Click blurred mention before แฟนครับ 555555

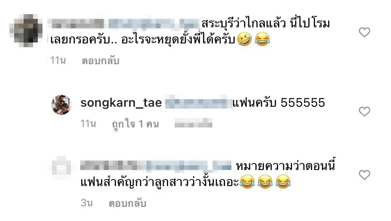tap(198, 103)
